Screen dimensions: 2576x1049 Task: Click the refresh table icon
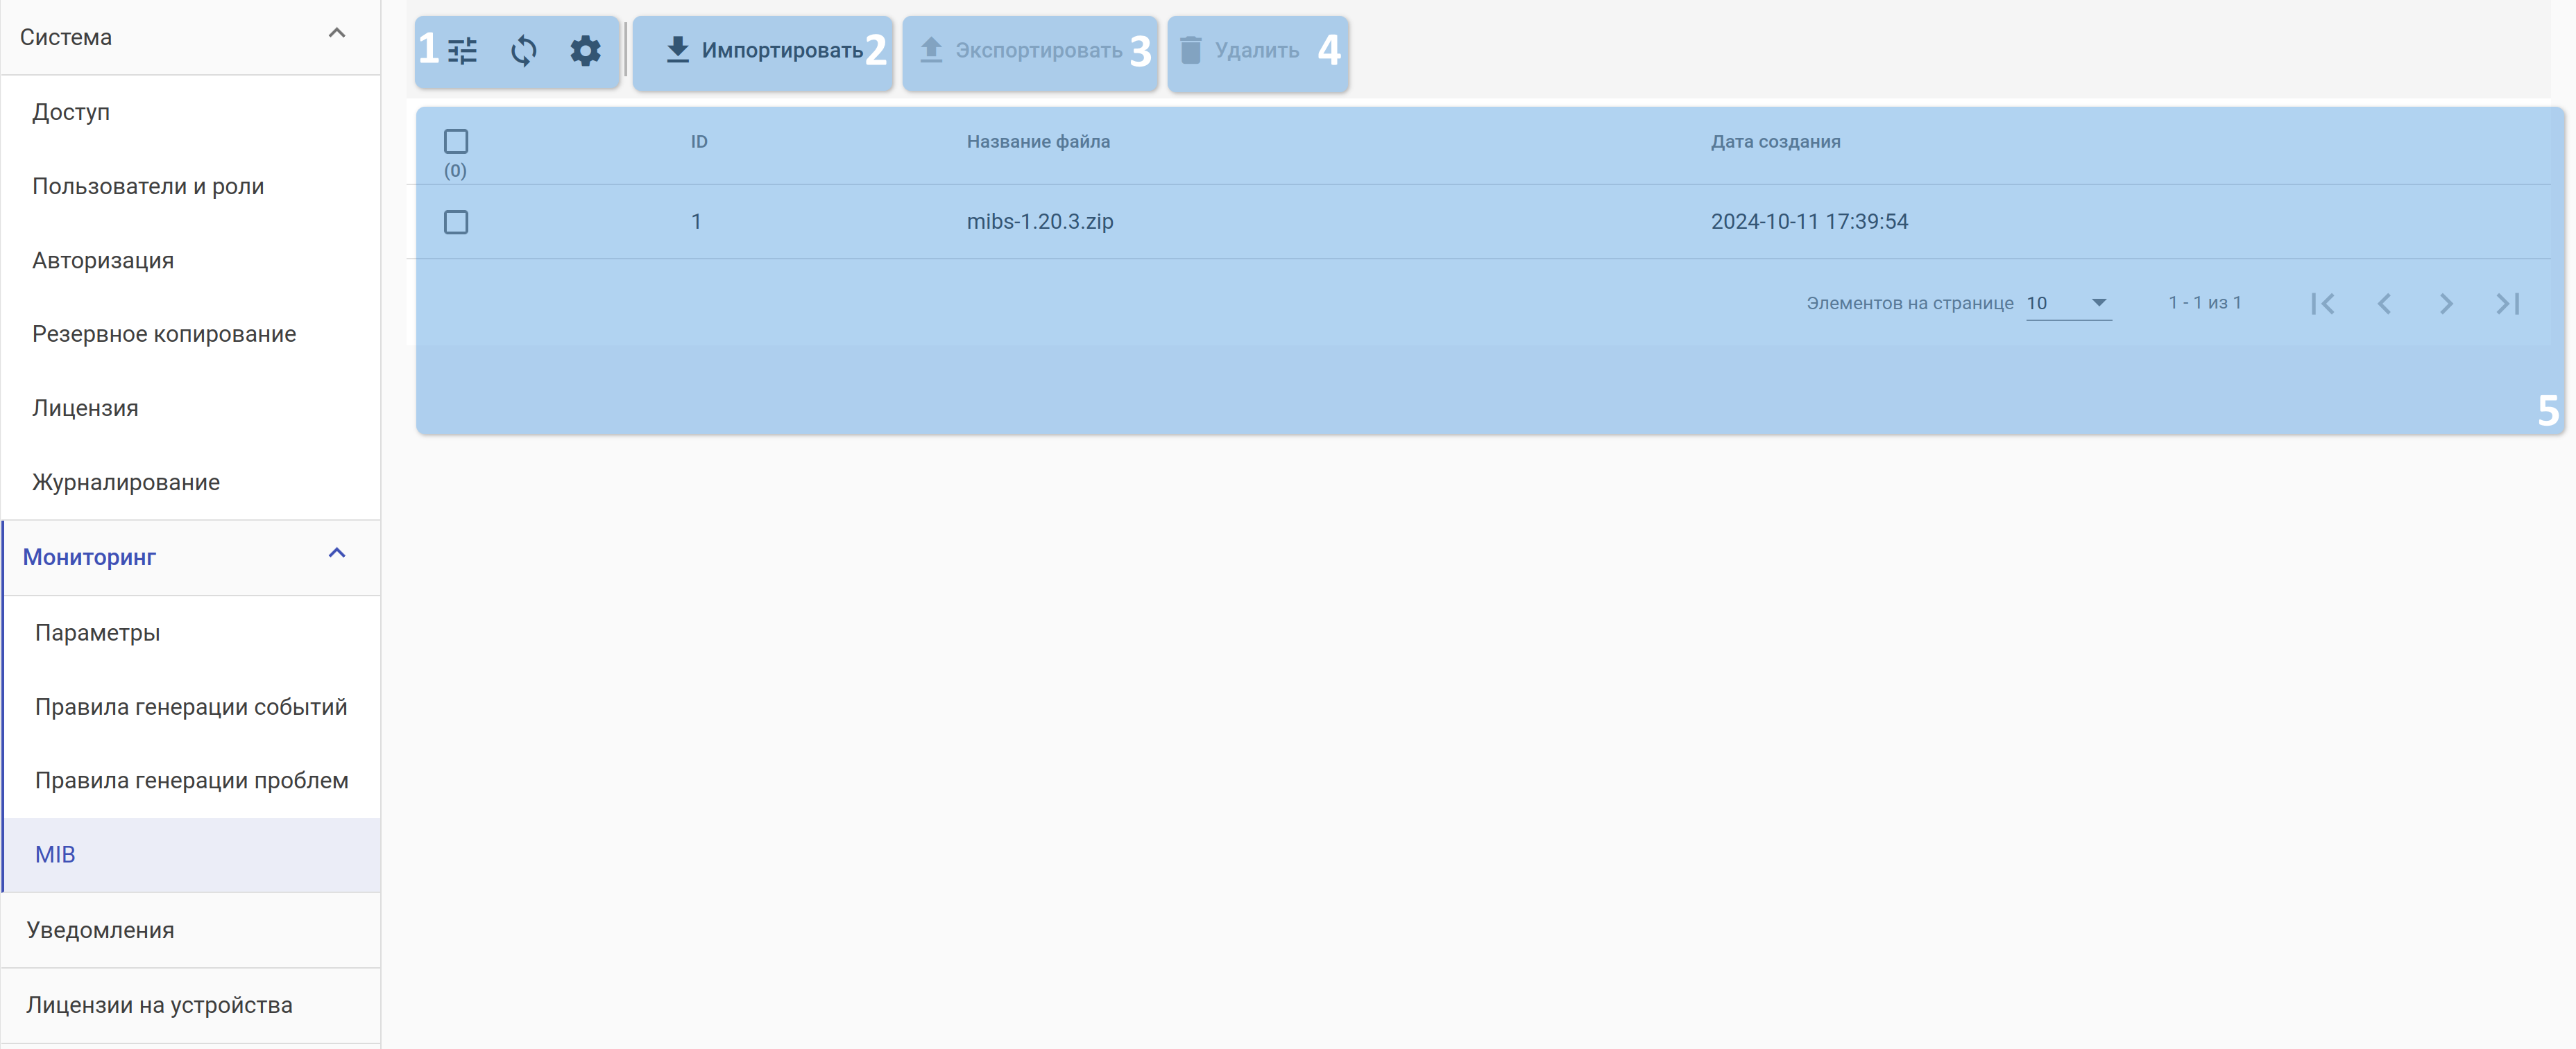[x=523, y=50]
